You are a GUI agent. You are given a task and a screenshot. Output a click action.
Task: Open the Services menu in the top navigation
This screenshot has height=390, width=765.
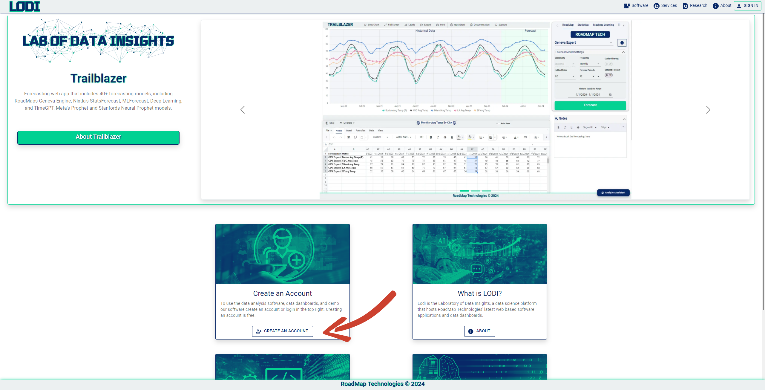click(665, 6)
